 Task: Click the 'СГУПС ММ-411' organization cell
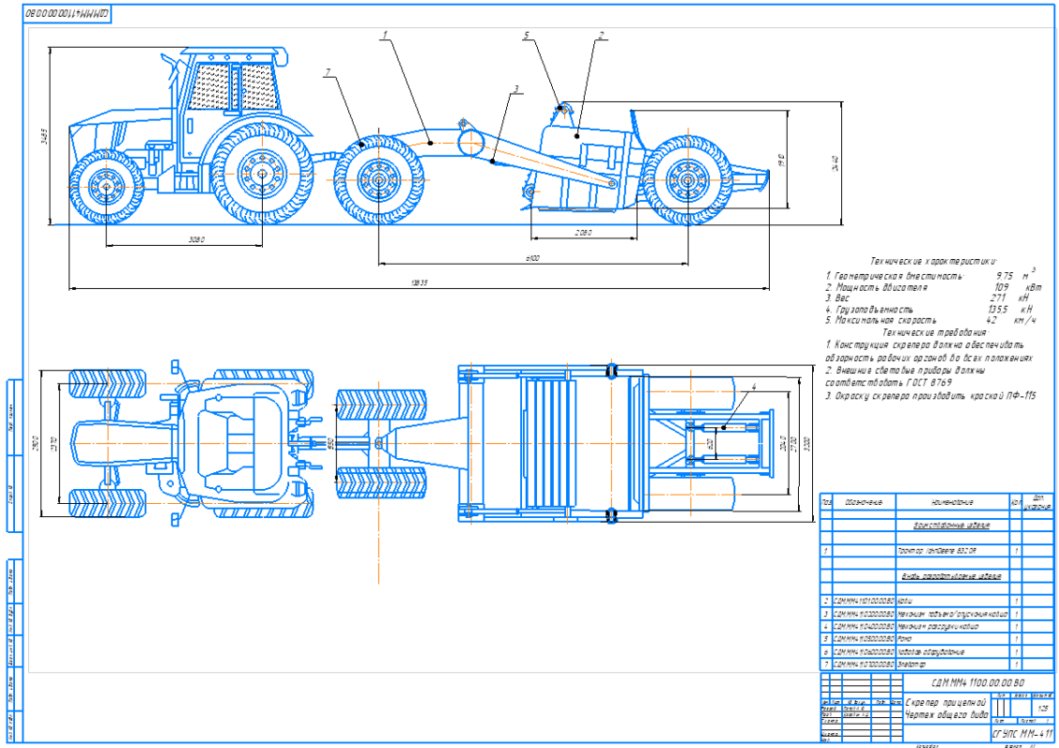1022,733
